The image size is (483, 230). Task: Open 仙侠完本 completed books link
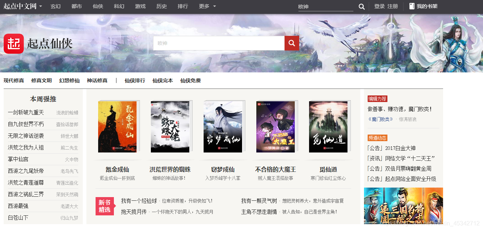tap(163, 80)
